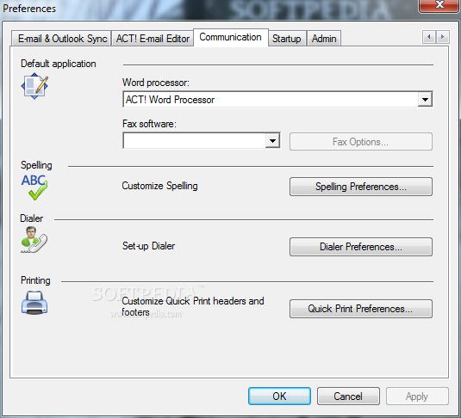Click the Apply button

tap(417, 396)
